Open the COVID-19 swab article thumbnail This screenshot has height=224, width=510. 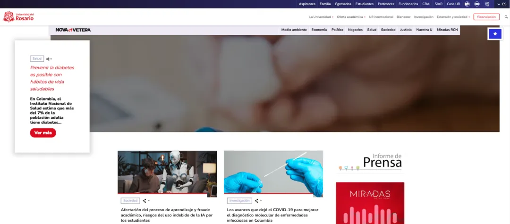[x=273, y=173]
